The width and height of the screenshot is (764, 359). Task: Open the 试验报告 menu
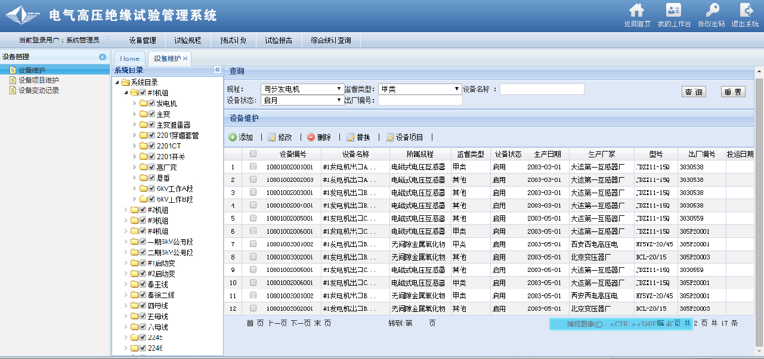(x=279, y=41)
